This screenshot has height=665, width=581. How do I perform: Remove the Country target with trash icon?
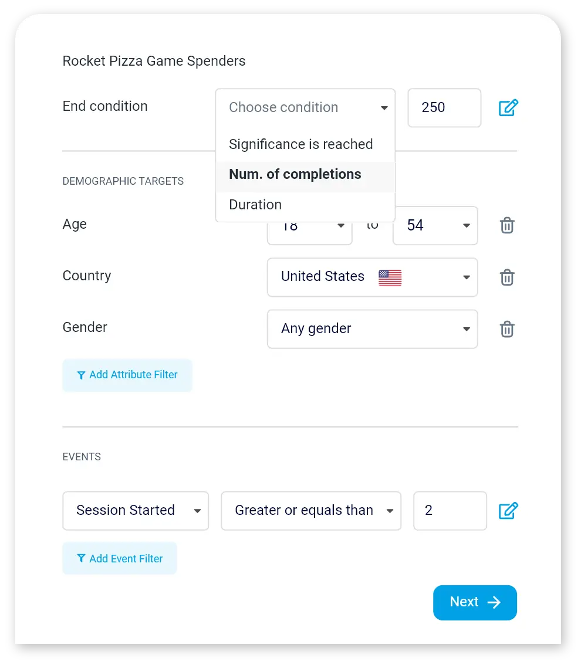pos(507,277)
